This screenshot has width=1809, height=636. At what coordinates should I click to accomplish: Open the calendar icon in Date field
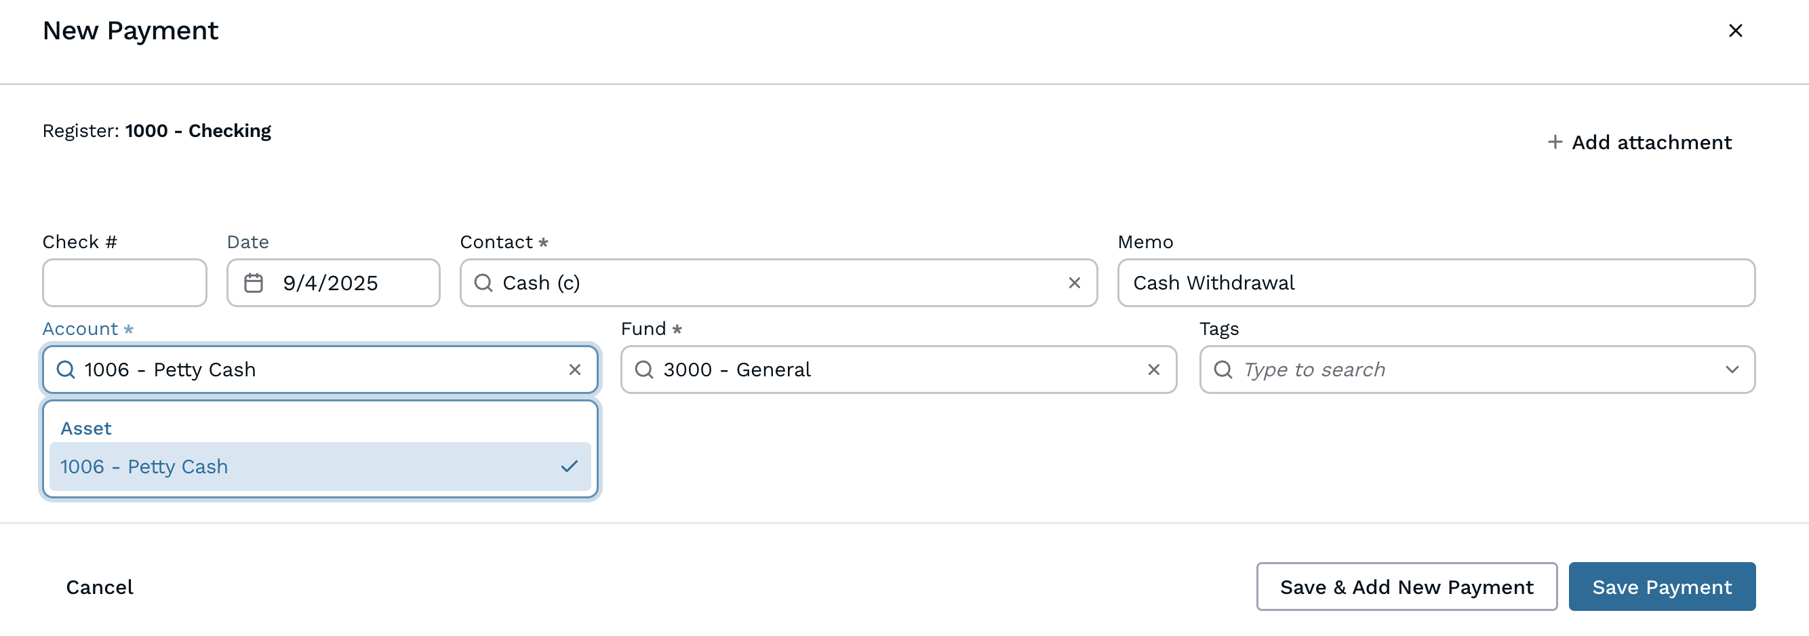pos(254,283)
